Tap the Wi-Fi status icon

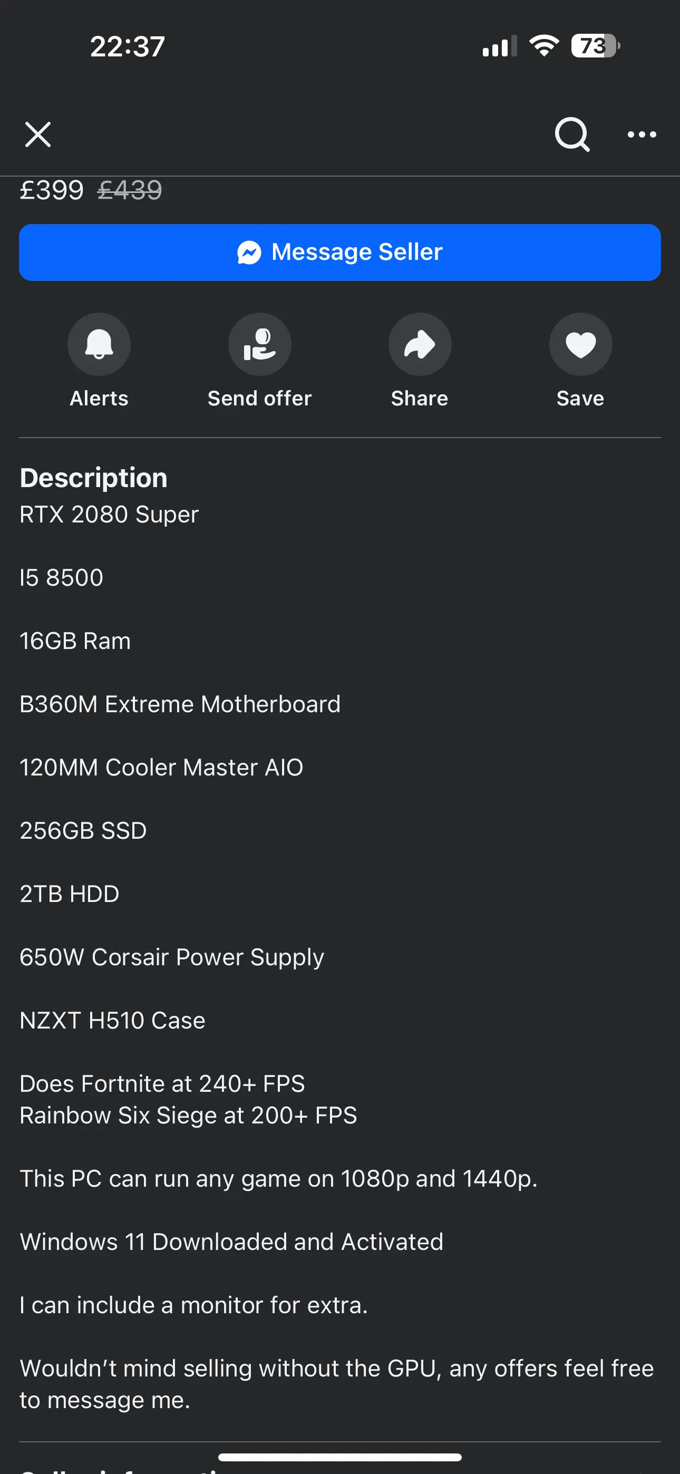(x=544, y=46)
